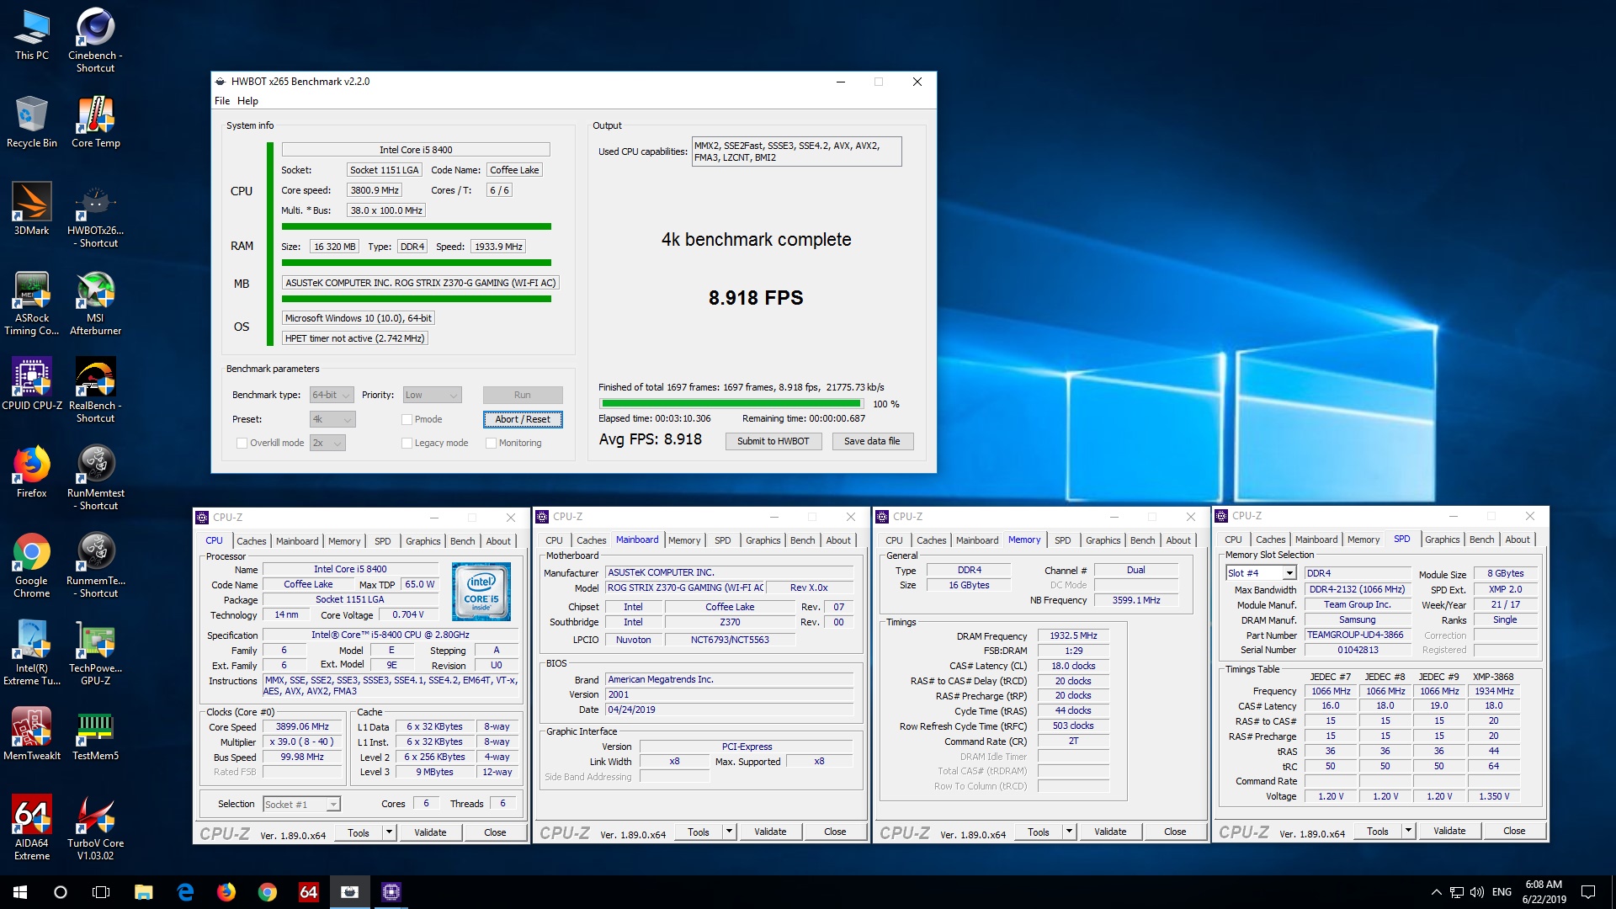Viewport: 1616px width, 909px height.
Task: Click benchmark progress bar at 100%
Action: [x=731, y=404]
